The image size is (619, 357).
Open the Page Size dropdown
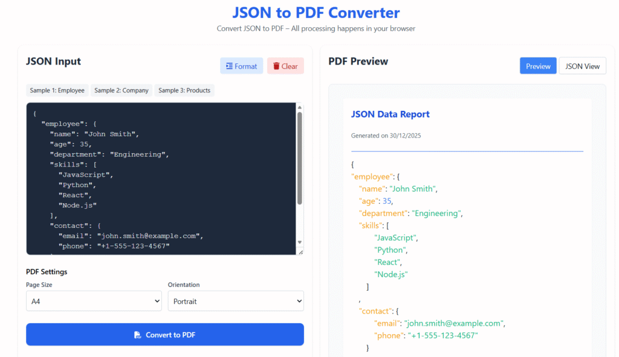[94, 301]
